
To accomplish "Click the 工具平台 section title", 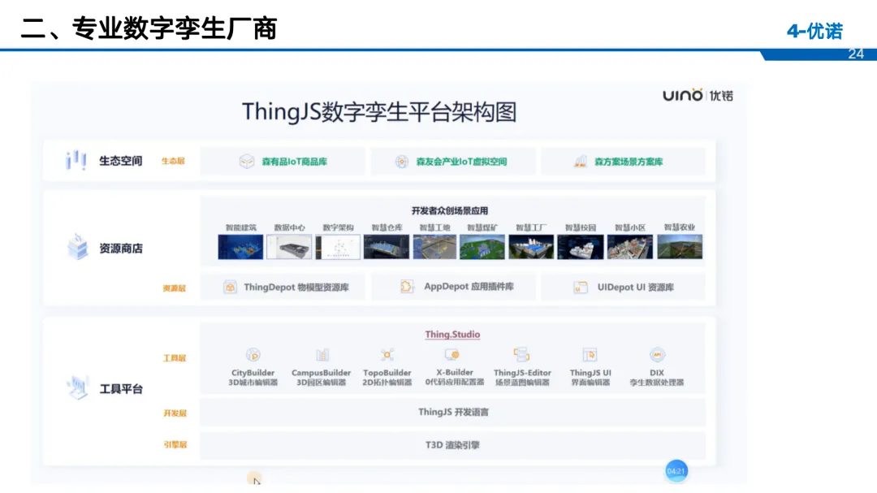I will [121, 389].
